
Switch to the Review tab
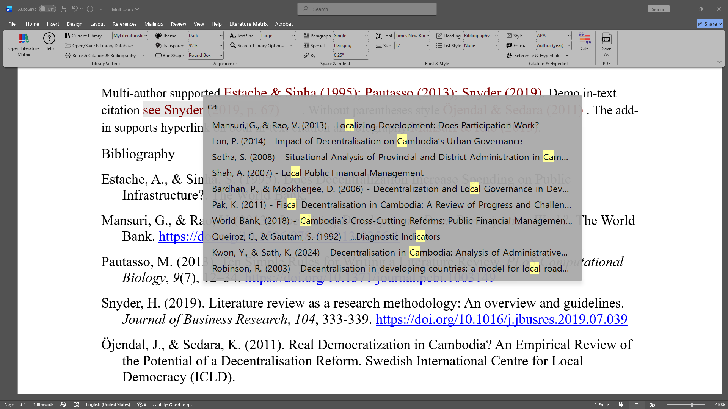point(178,24)
